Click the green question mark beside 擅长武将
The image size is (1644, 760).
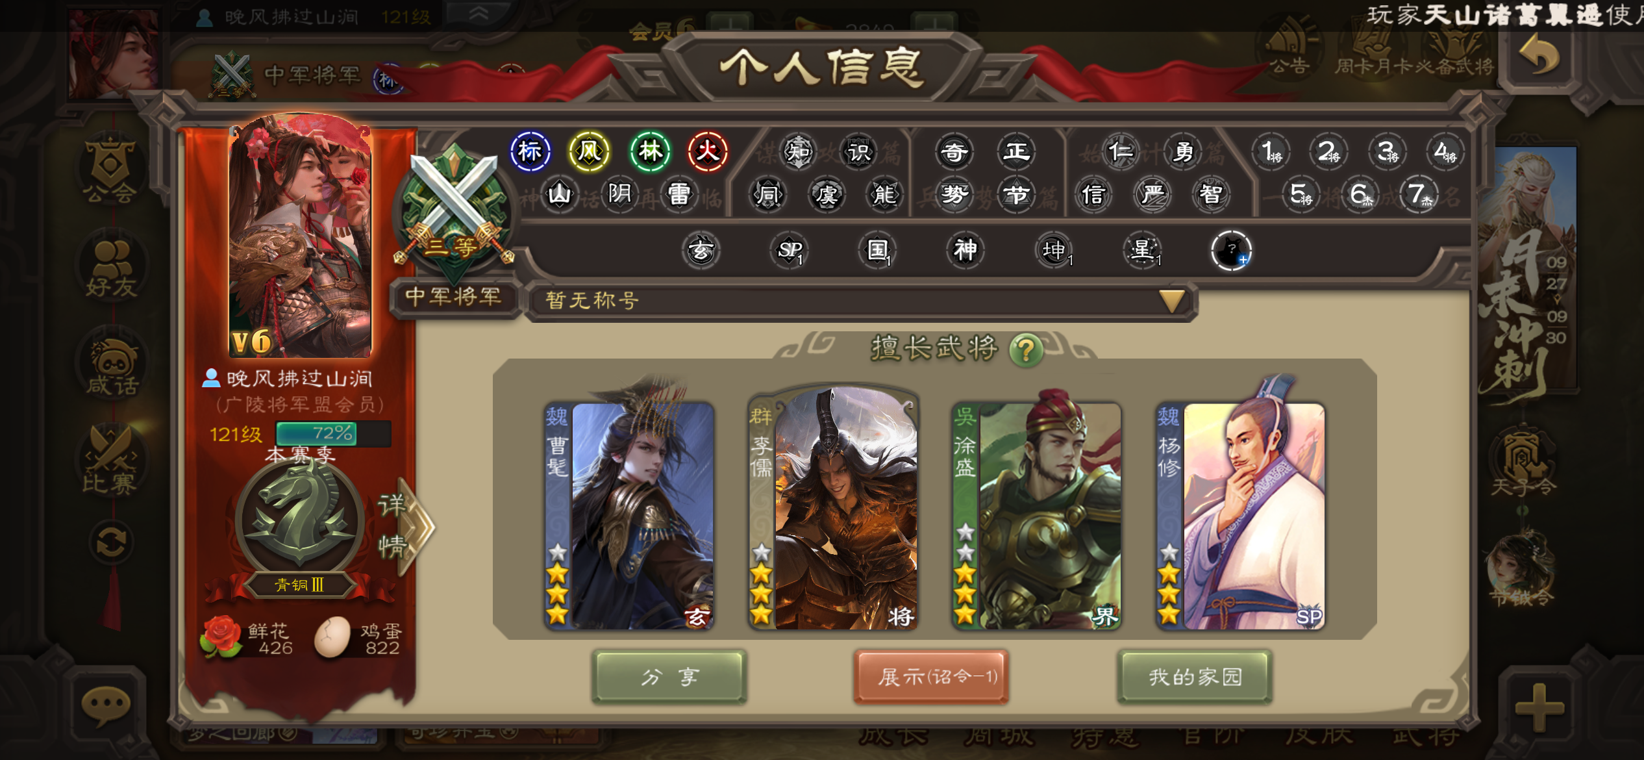click(x=1026, y=350)
